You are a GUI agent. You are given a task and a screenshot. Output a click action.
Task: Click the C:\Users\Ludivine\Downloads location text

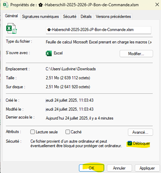coord(71,69)
